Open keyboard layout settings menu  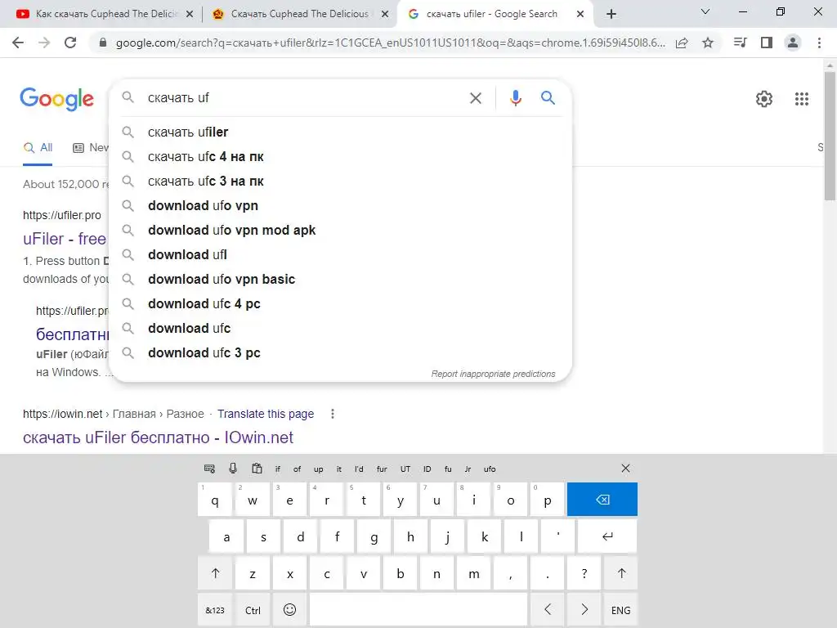[x=209, y=469]
